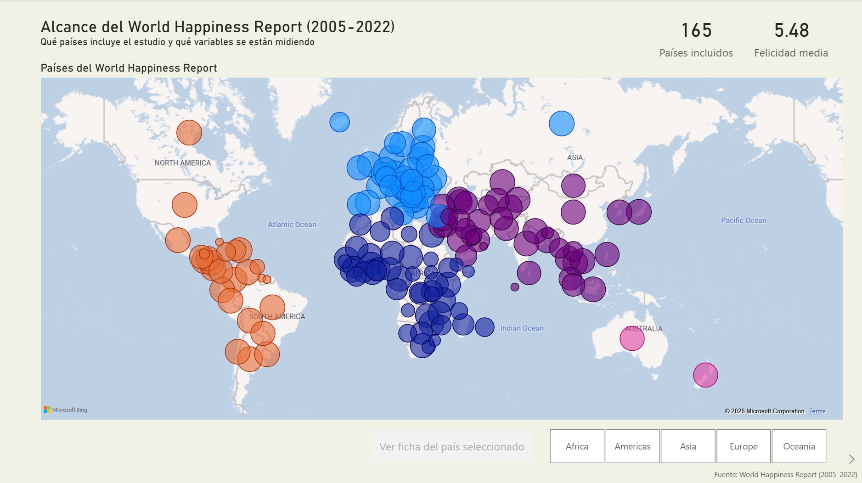862x483 pixels.
Task: Select the pink bubble over New Zealand
Action: 704,375
